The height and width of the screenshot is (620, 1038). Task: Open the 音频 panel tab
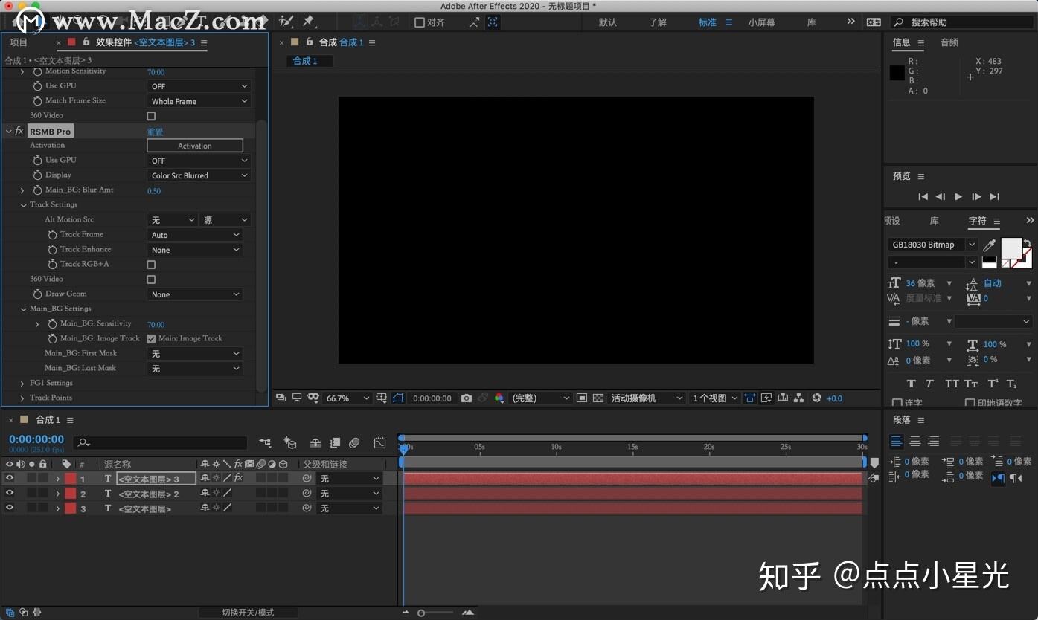949,42
